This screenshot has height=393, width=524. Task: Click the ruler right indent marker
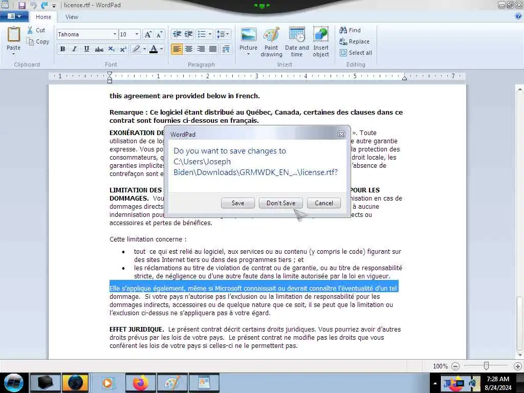404,78
